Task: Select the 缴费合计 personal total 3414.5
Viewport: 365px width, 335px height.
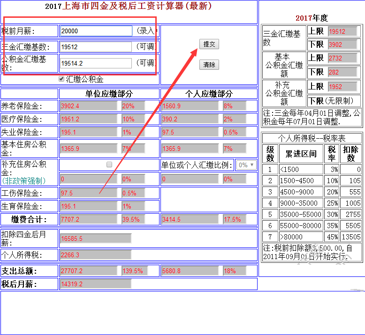Action: click(190, 219)
